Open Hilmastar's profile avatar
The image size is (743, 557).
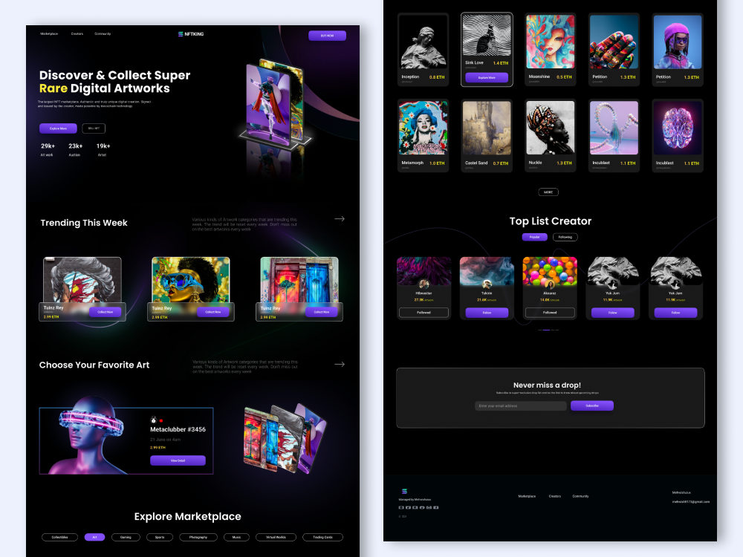tap(424, 284)
